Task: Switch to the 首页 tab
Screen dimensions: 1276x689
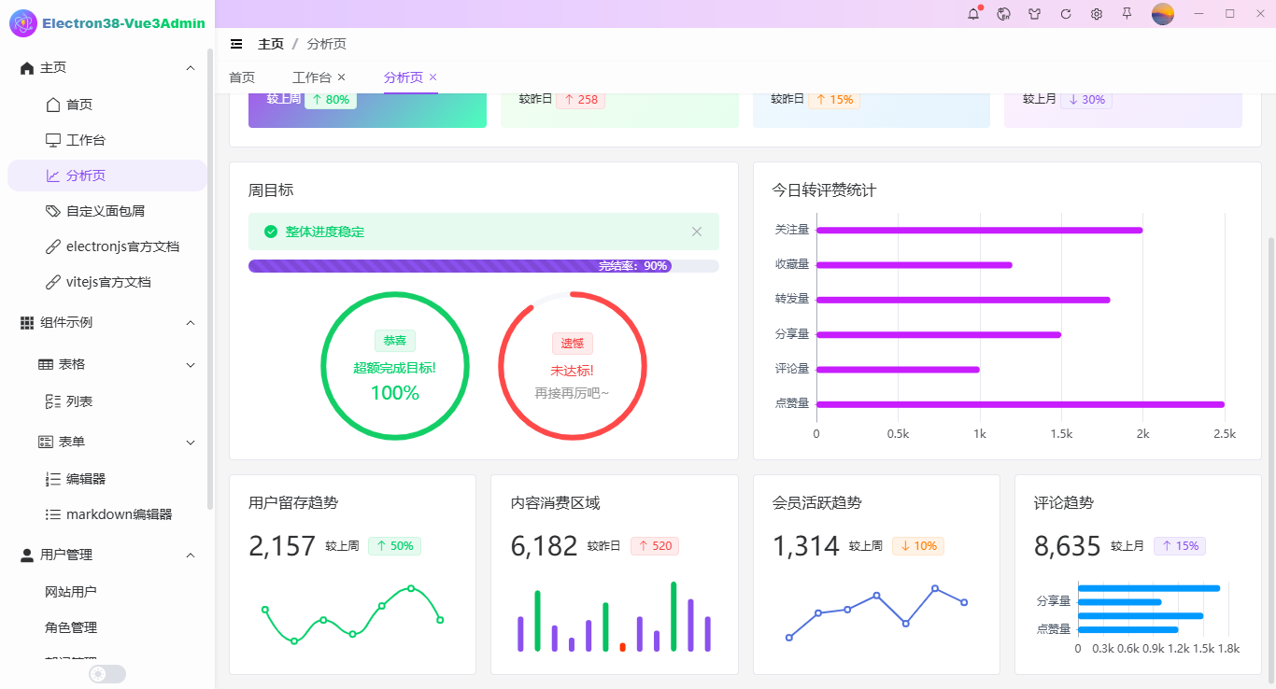Action: (x=241, y=77)
